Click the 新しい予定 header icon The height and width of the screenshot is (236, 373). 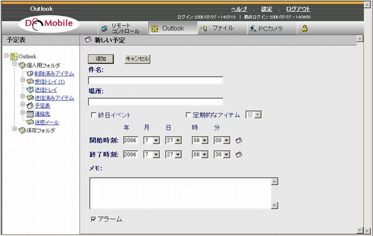tap(88, 40)
